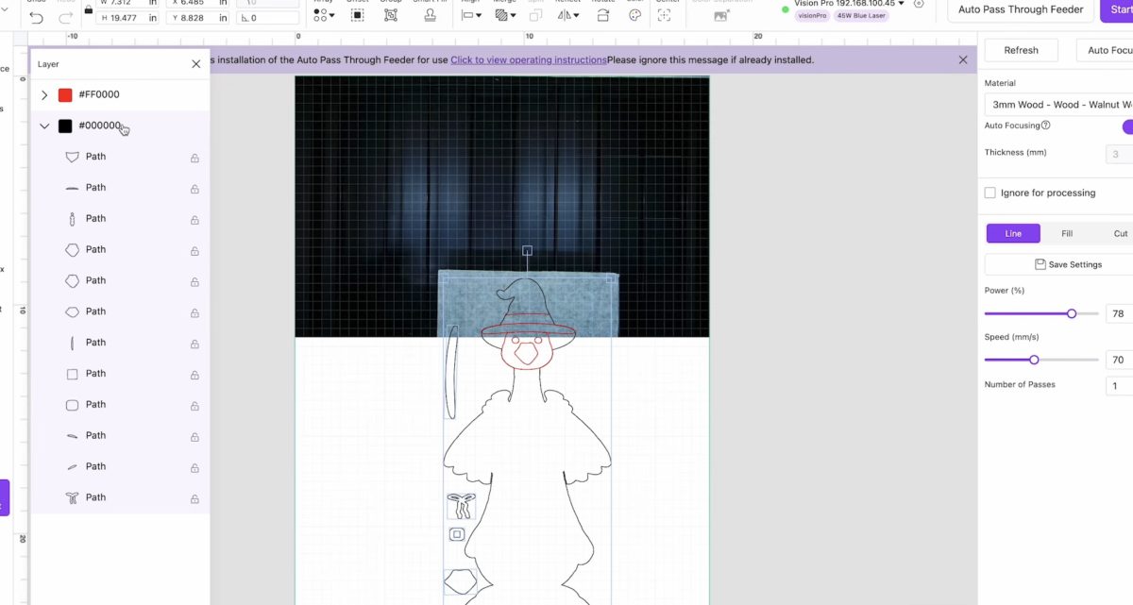Screen dimensions: 1133x605
Task: Click the purple Start button
Action: click(1119, 9)
